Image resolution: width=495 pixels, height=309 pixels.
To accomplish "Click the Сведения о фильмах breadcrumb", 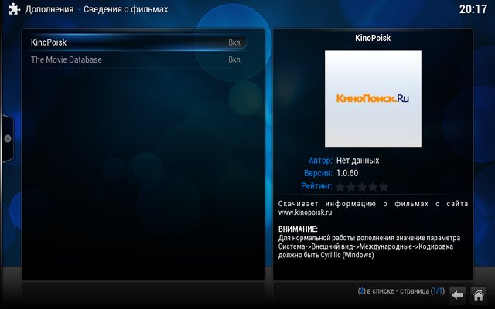I will (125, 9).
